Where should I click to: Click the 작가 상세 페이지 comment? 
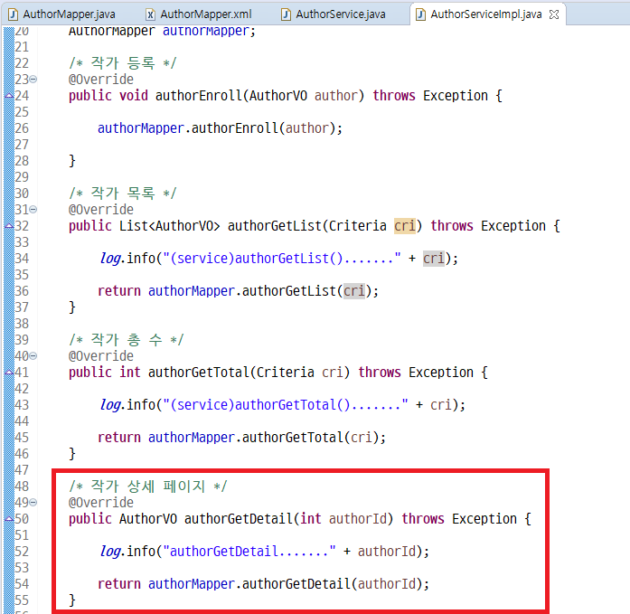tap(148, 486)
